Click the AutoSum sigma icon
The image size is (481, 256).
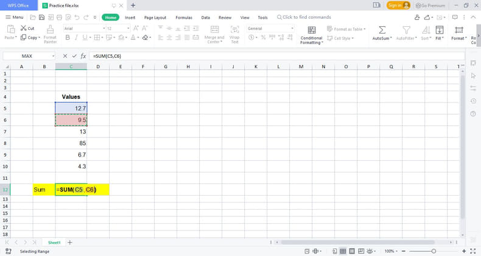[382, 30]
